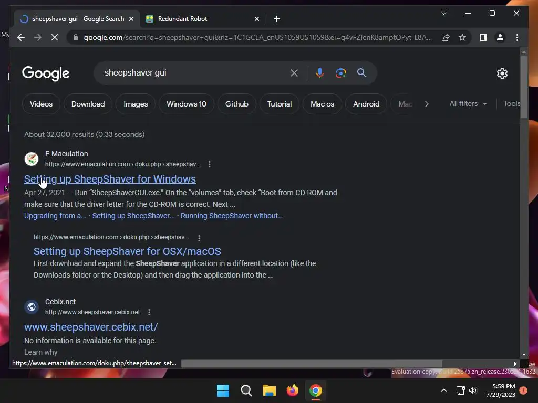Screen dimensions: 538x403
Task: Follow the Upgrading from a... sublink
Action: point(55,216)
